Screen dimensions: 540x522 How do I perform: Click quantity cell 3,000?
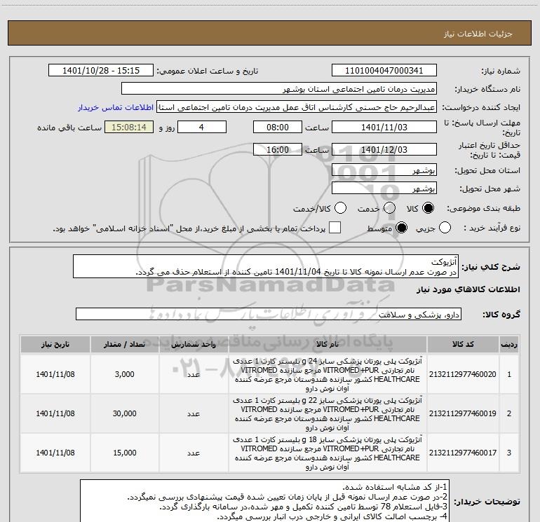(x=125, y=374)
